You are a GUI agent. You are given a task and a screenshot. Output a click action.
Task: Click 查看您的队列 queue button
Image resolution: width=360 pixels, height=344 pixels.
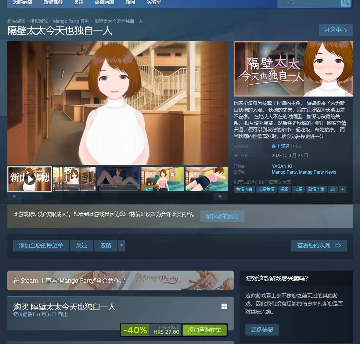coord(319,246)
